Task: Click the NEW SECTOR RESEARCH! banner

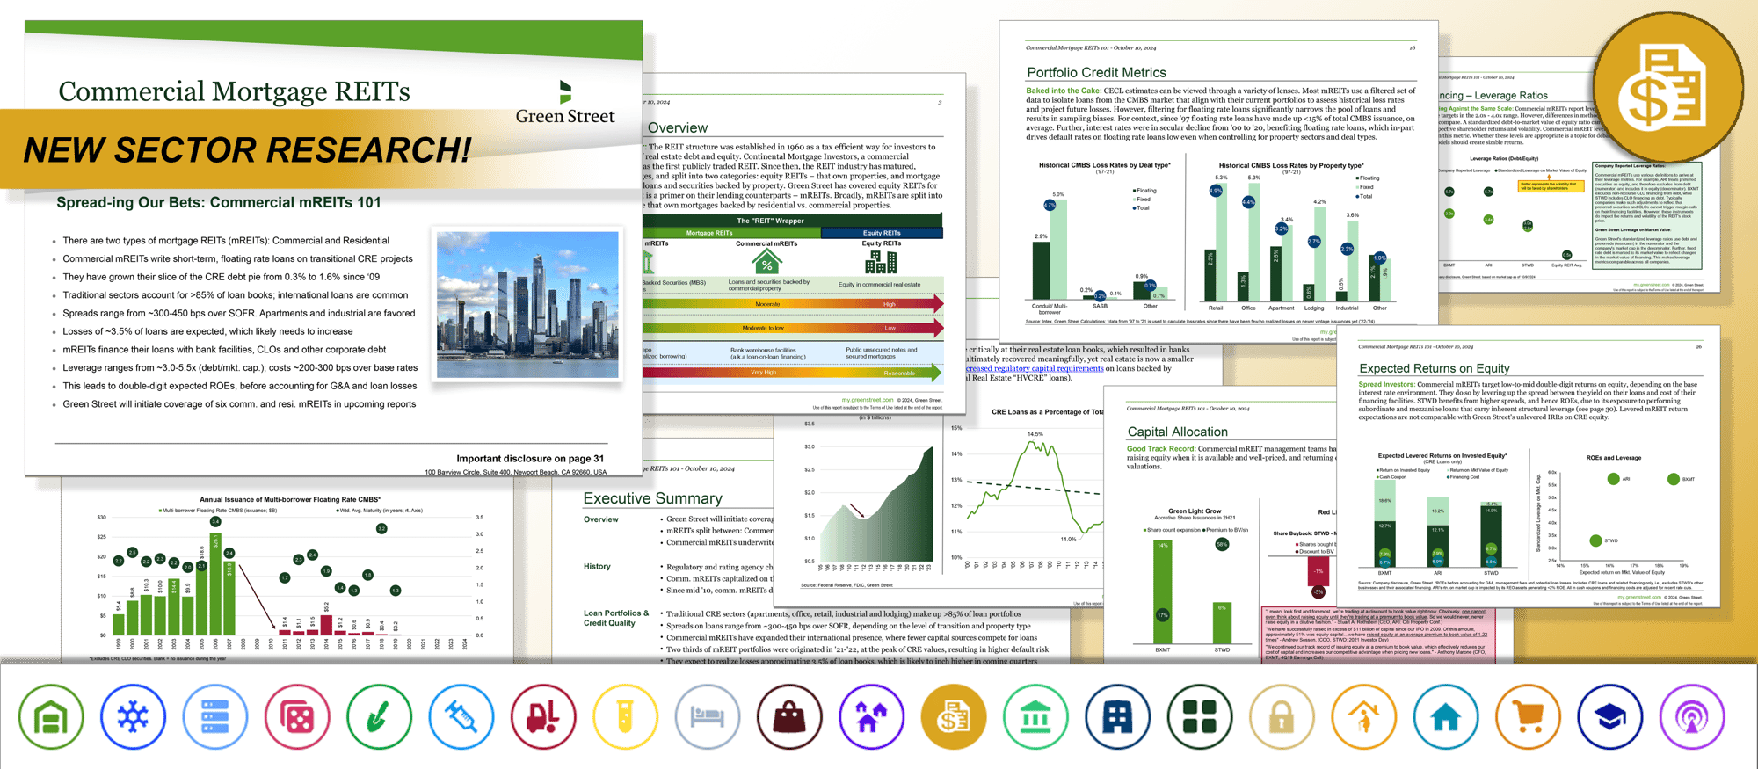Action: coord(247,149)
